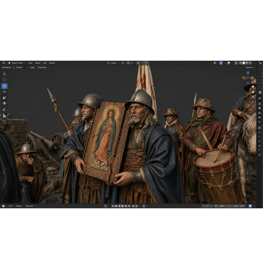Open the Drag Select Box dropdown
This screenshot has width=263, height=269.
click(43, 68)
